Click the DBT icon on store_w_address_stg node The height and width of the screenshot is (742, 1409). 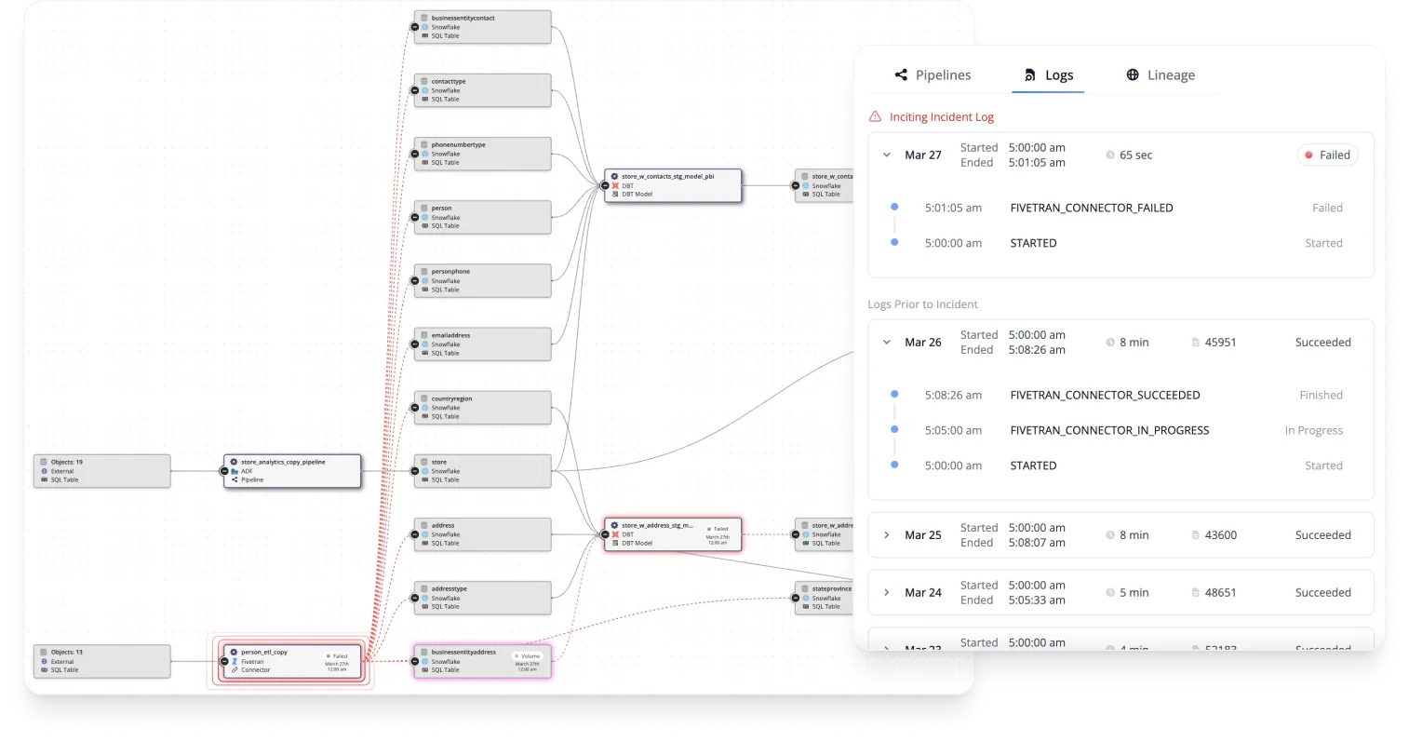click(615, 534)
